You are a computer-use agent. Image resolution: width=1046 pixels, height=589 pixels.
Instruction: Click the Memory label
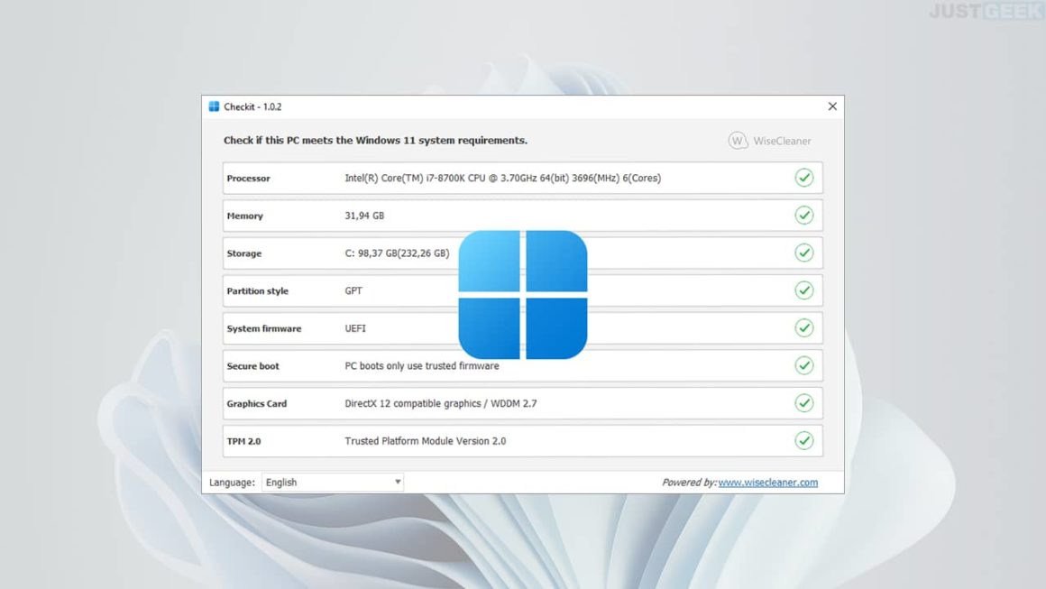coord(245,216)
